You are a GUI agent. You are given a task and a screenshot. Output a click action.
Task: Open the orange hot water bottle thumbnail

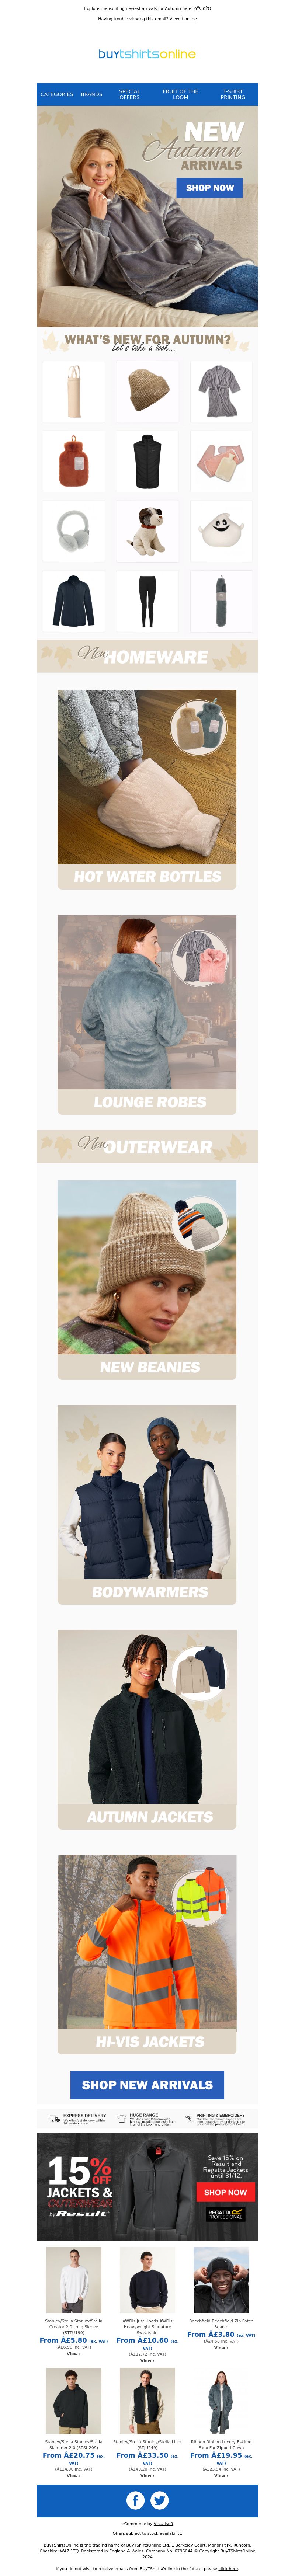pyautogui.click(x=73, y=461)
